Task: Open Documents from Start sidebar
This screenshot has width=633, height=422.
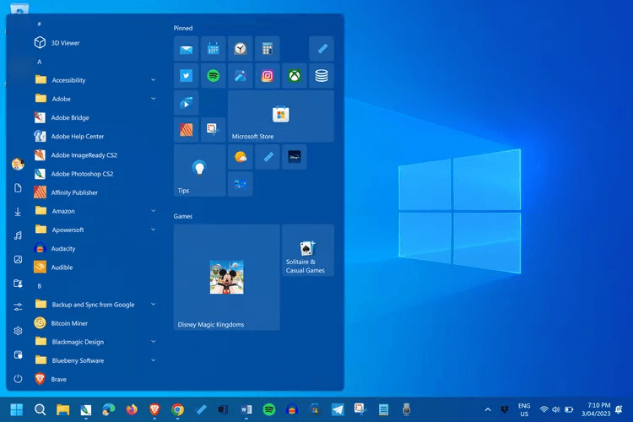Action: pos(18,187)
